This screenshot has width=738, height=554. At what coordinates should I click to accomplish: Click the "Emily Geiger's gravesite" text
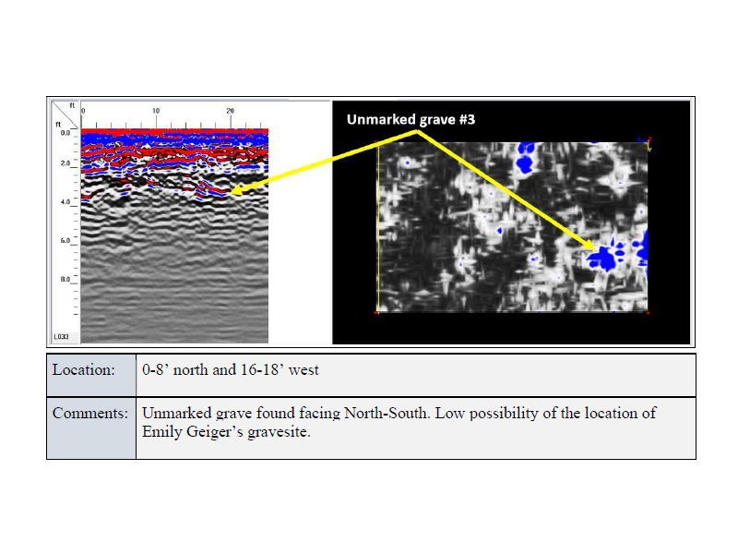(226, 431)
